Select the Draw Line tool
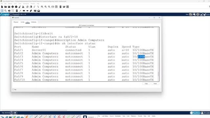Image resolution: width=210 pixels, height=118 pixels. point(20,11)
